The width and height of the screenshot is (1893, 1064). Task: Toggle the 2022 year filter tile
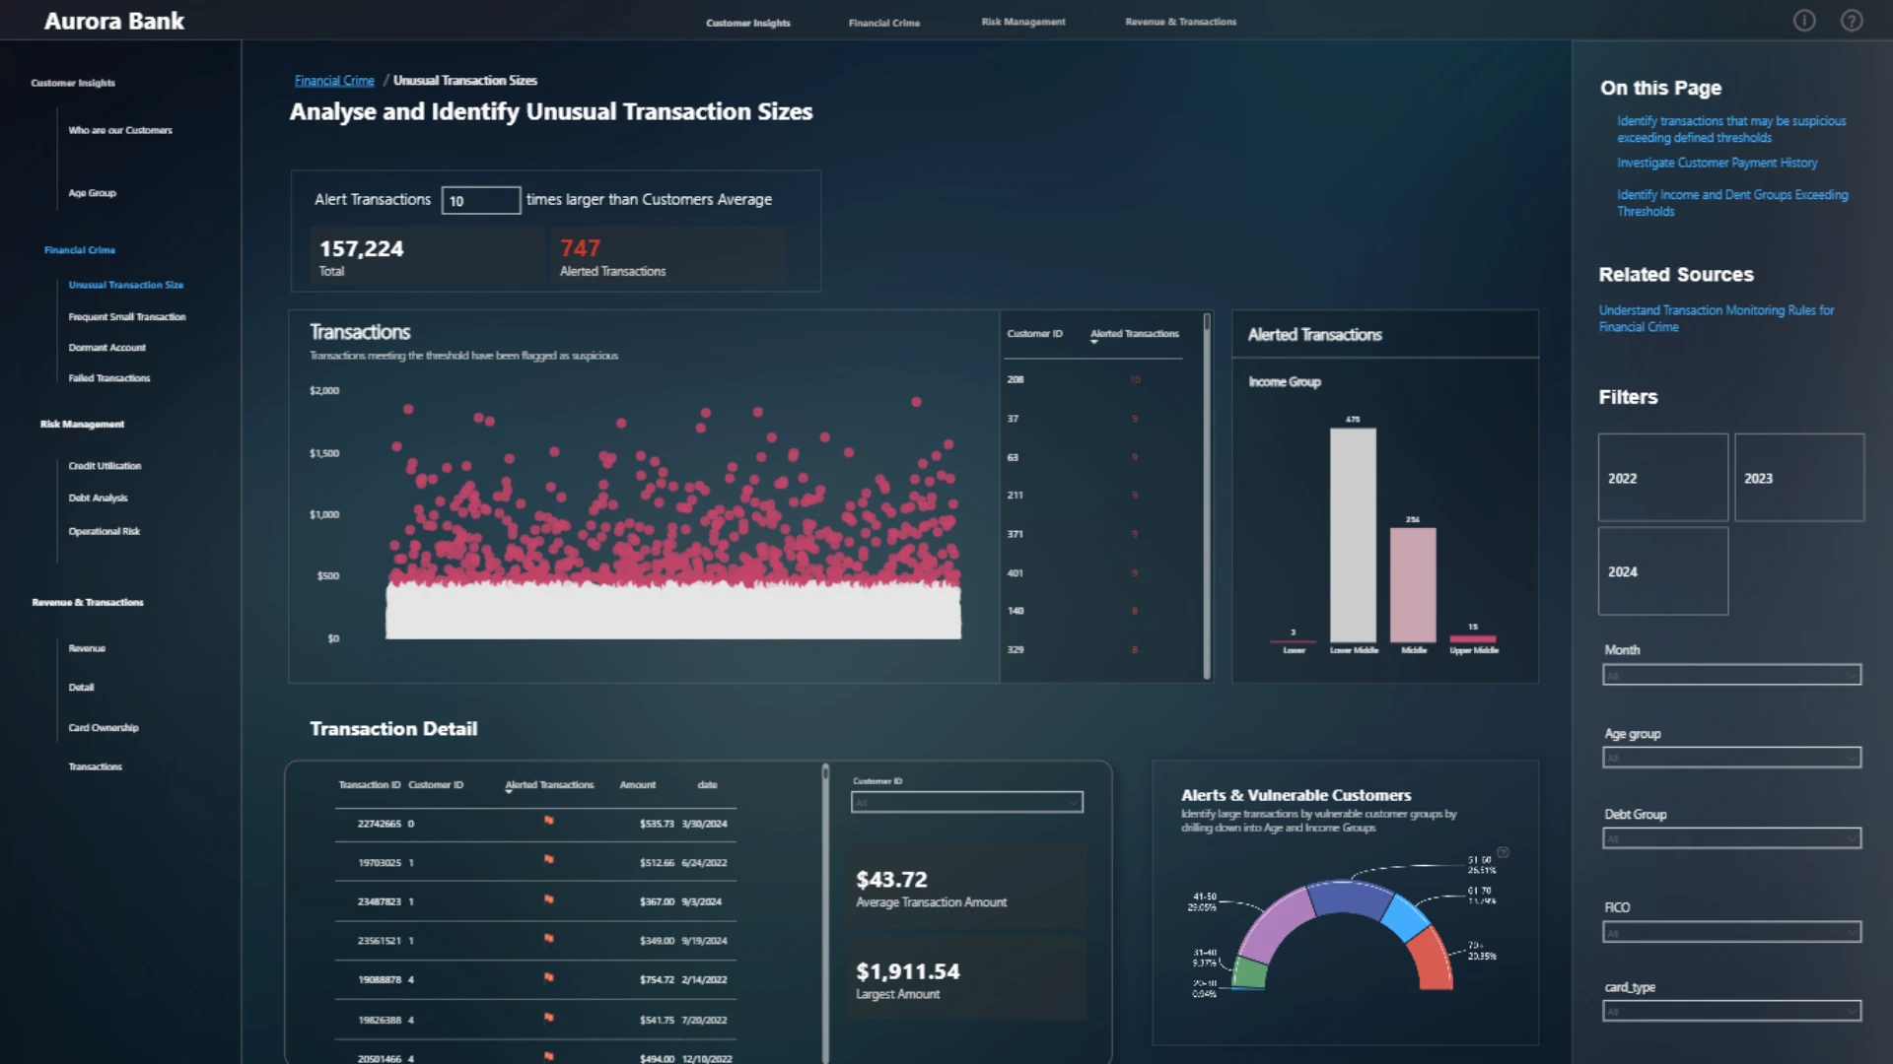tap(1663, 478)
